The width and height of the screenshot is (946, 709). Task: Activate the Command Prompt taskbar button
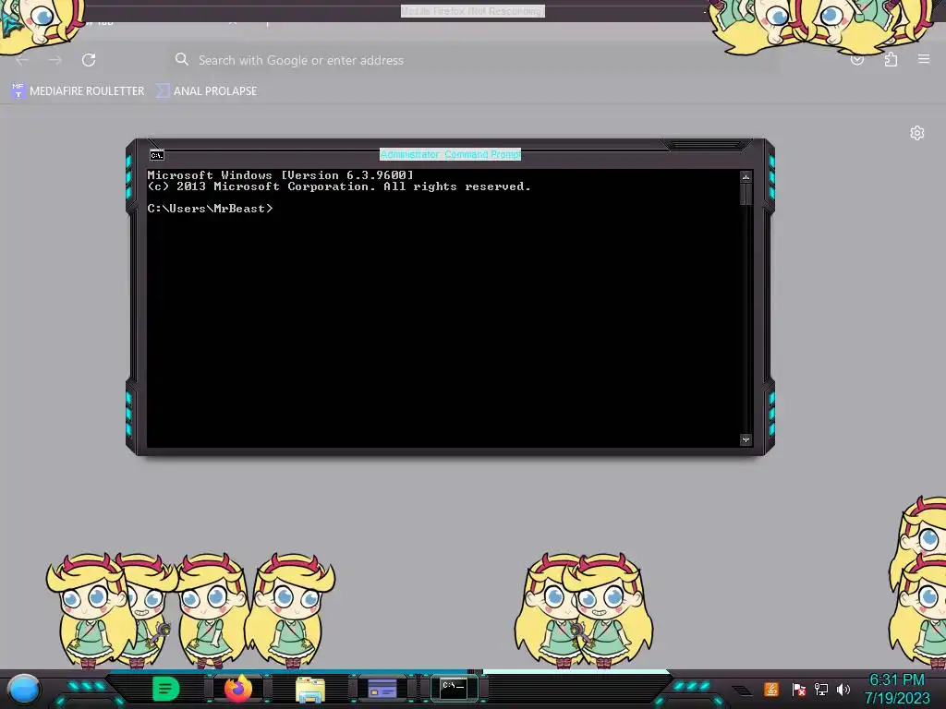pos(455,689)
